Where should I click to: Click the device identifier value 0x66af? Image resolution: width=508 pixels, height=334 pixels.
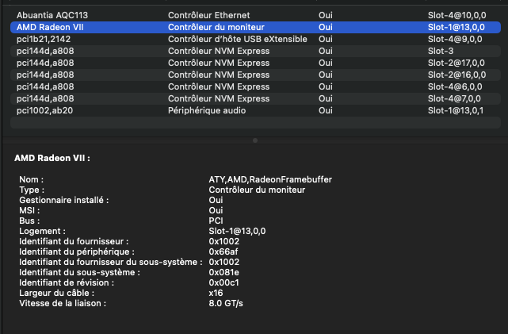223,251
